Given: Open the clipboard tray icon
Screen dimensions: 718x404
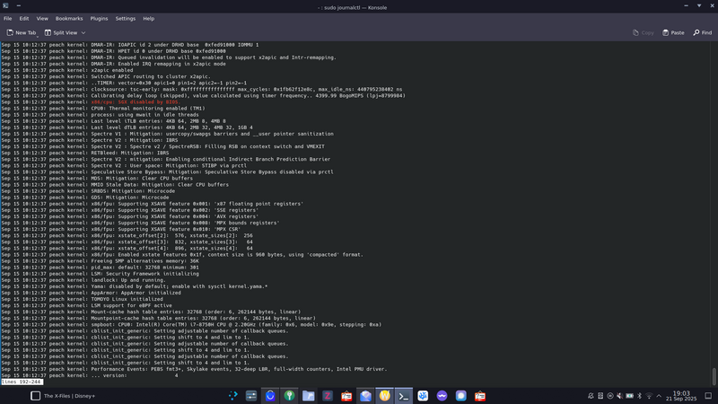Looking at the screenshot, I should 600,396.
